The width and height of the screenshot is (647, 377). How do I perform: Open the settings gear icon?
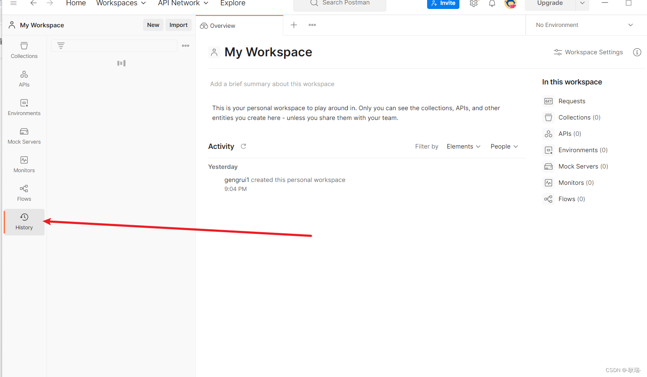pos(474,3)
